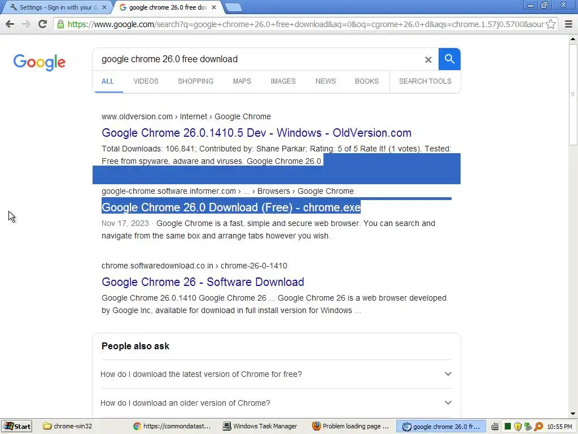Open SEARCH TOOLS options
This screenshot has height=434, width=578.
pos(425,81)
